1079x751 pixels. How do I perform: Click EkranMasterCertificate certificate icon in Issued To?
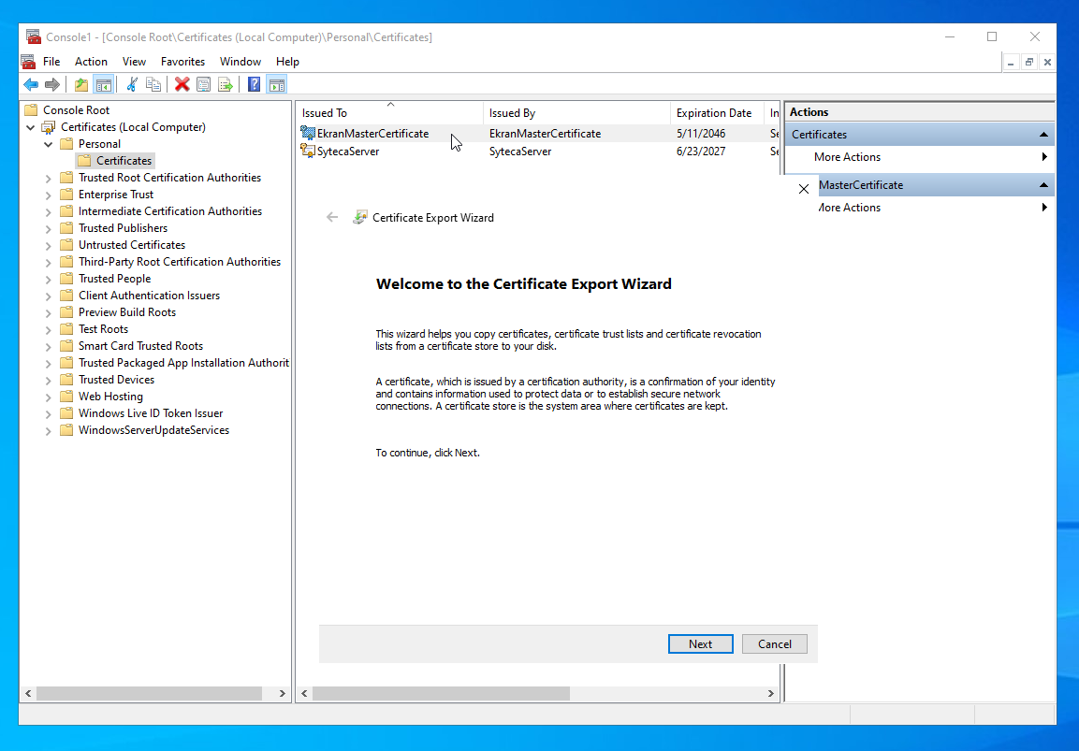coord(308,133)
